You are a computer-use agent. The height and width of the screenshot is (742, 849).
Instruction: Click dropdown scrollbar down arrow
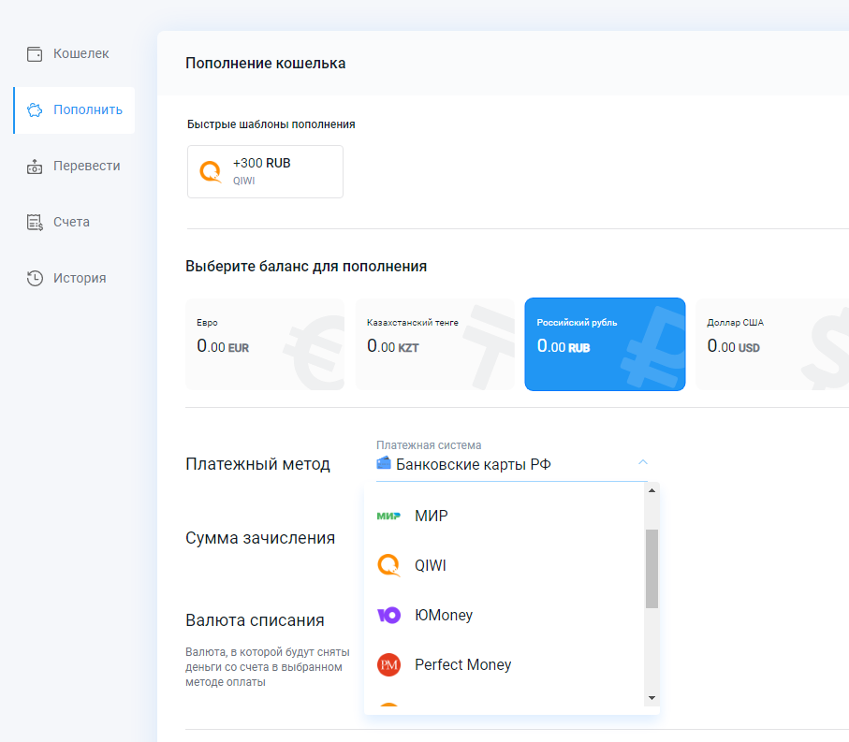tap(651, 698)
